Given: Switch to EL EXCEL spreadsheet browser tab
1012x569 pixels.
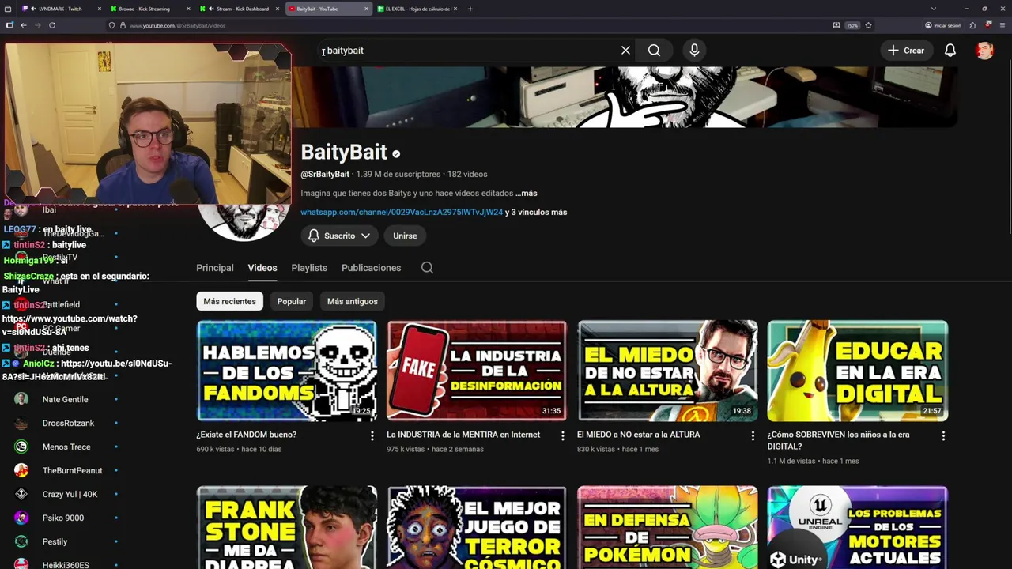Looking at the screenshot, I should 417,9.
